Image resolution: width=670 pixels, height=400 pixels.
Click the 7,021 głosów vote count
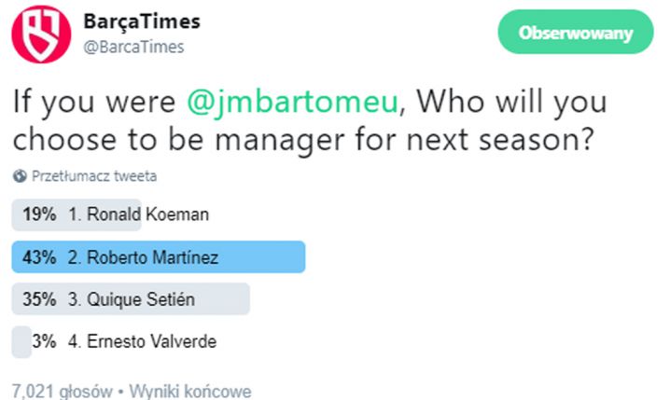(x=62, y=391)
